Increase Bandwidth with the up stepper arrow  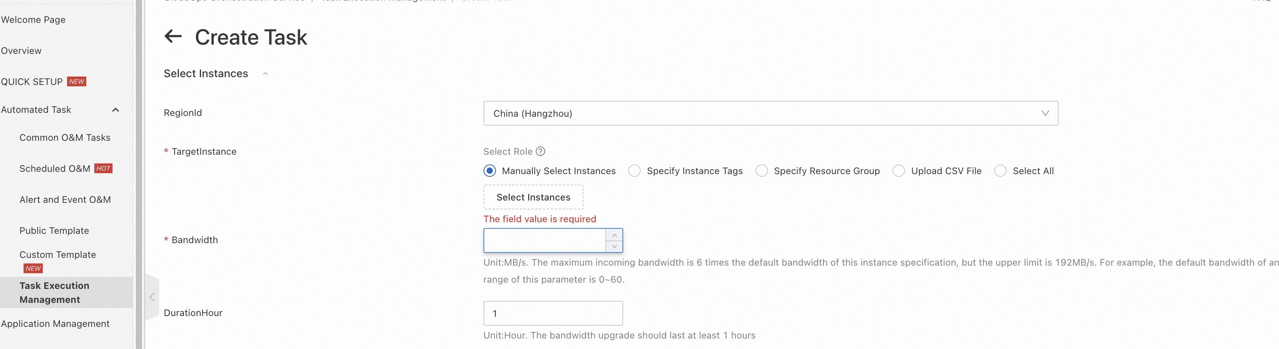click(614, 235)
